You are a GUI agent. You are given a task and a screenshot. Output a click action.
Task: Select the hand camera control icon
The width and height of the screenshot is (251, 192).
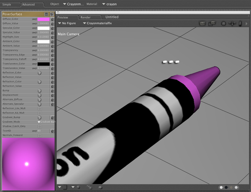pos(240,23)
